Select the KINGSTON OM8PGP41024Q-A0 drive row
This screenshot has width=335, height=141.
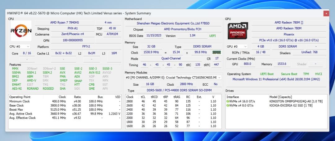[x=276, y=101]
